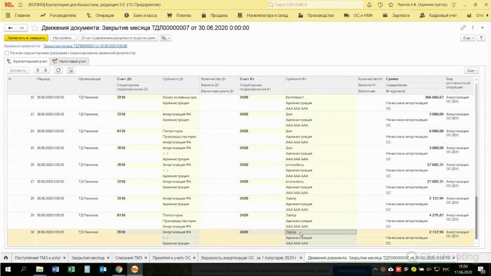Click the refresh icon in table toolbar

(x=58, y=70)
